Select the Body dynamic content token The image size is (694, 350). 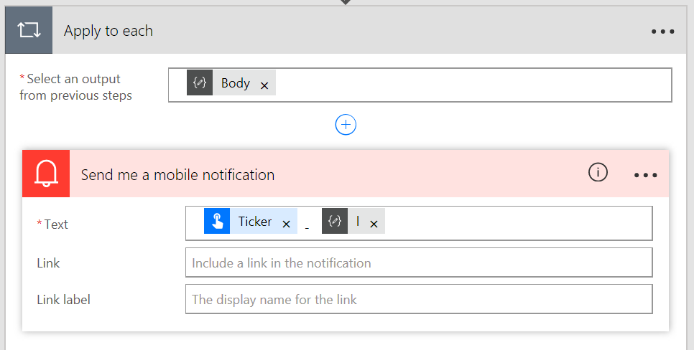[x=235, y=83]
